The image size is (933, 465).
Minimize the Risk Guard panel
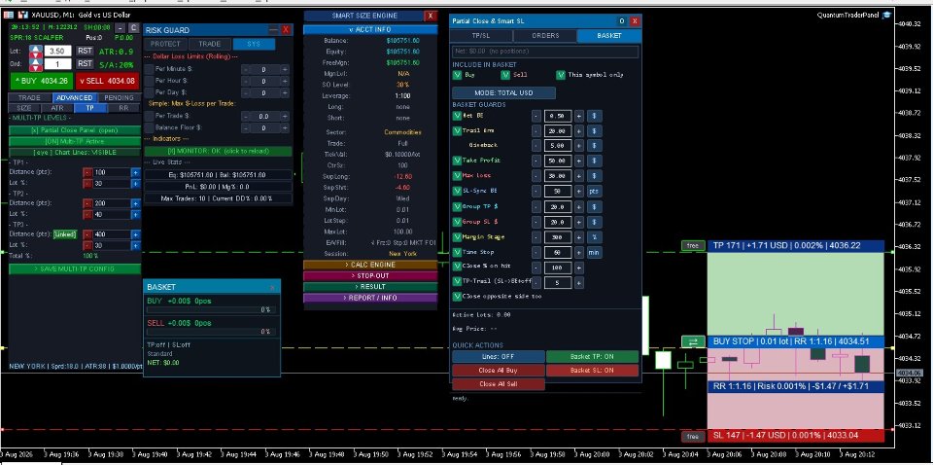point(273,29)
